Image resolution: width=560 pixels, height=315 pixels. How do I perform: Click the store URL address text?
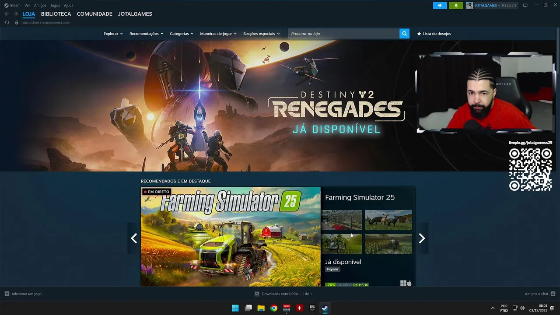(45, 22)
